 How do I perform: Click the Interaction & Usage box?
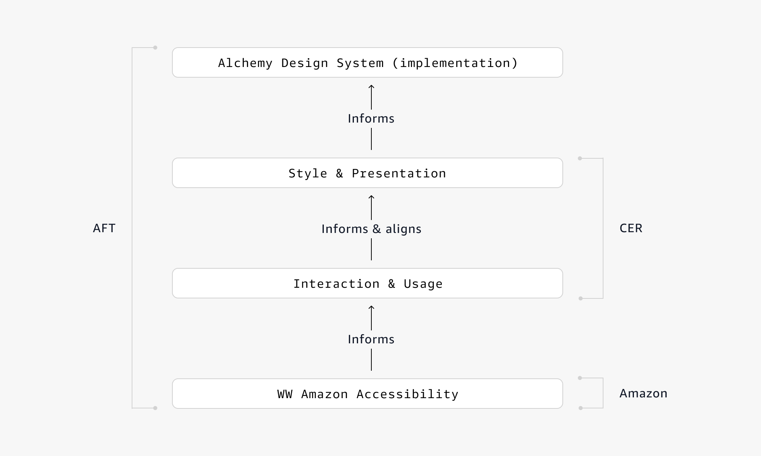(367, 284)
